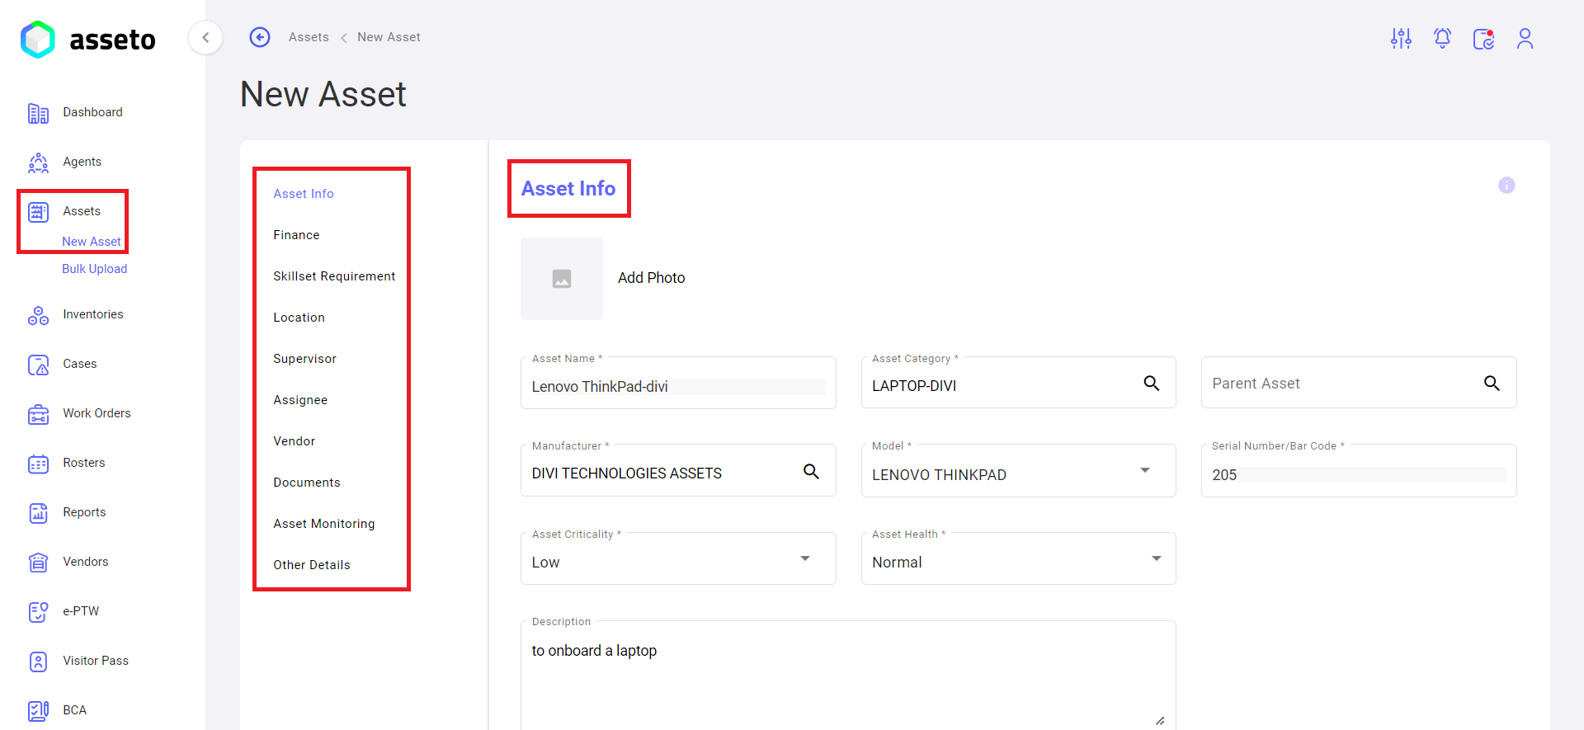Viewport: 1584px width, 730px height.
Task: Search Manufacturer with magnifier icon
Action: tap(811, 471)
